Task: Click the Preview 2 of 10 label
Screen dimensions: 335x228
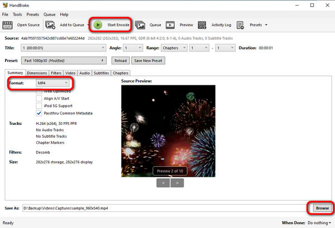Action: pos(170,171)
